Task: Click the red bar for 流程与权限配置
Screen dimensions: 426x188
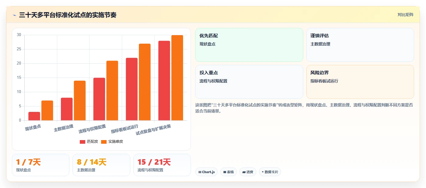Action: 99,99
